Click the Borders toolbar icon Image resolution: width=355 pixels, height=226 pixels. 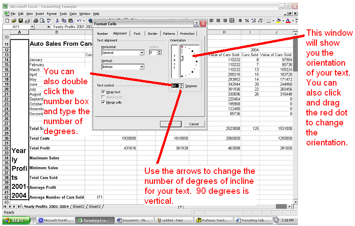pos(269,21)
